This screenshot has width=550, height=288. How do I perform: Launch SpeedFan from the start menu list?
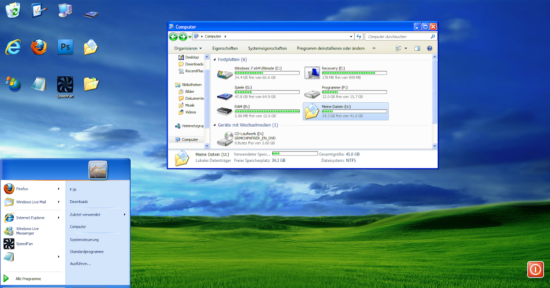tap(33, 244)
